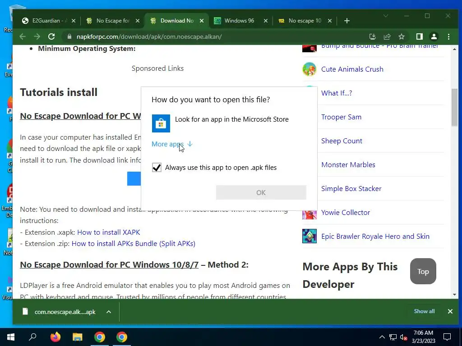462x346 pixels.
Task: Click the muted volume tray icon
Action: [x=403, y=337]
